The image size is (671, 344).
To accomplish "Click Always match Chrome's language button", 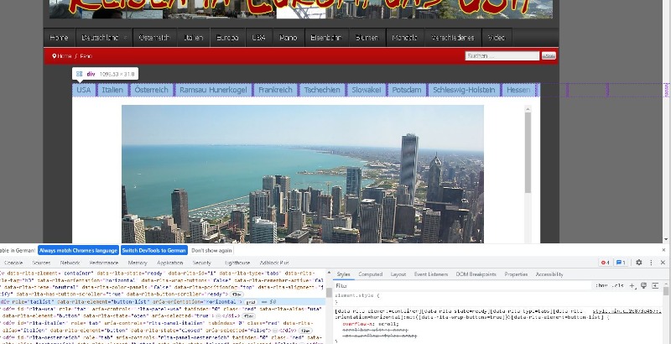I will pyautogui.click(x=78, y=250).
